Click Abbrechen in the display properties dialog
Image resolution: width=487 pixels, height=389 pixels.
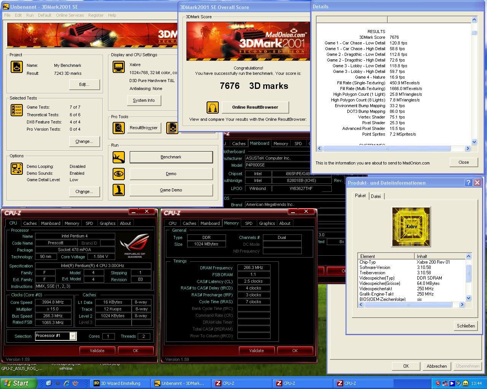coord(437,366)
